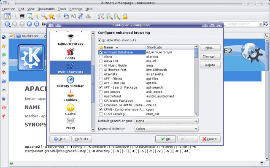Open the Settings menu
The width and height of the screenshot is (270, 168).
(76, 9)
